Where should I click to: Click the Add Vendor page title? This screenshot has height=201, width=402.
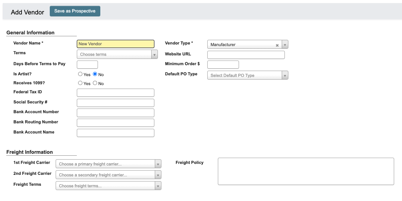pos(27,12)
